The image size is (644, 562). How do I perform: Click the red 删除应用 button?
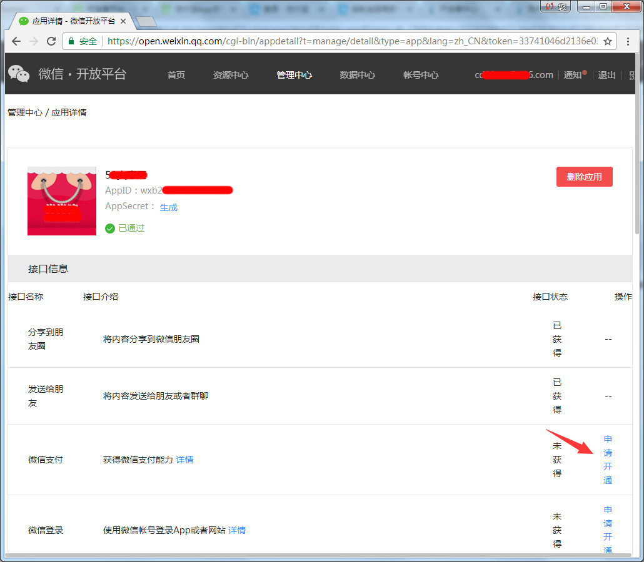[584, 177]
